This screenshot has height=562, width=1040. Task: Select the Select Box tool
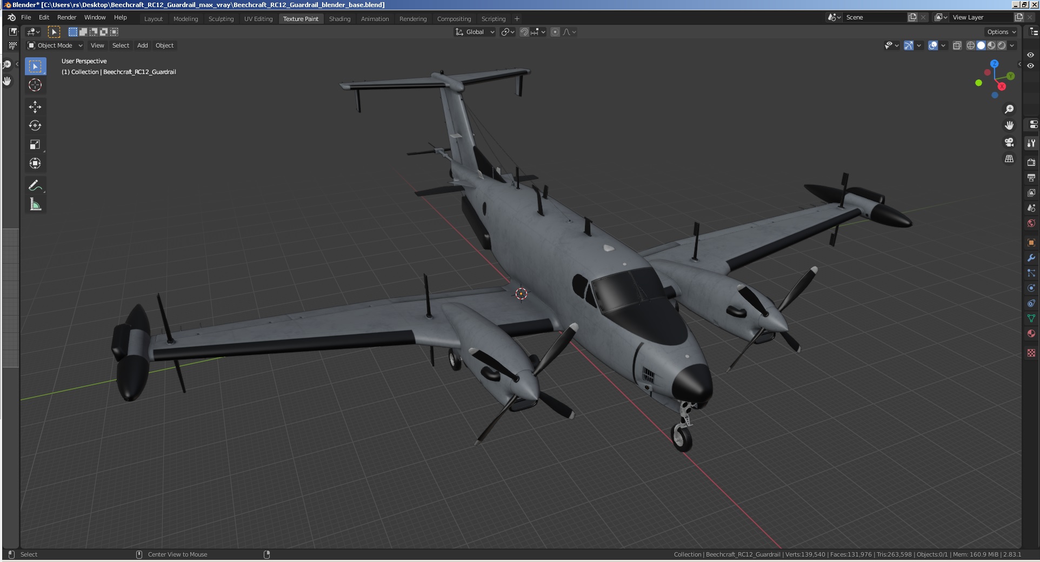click(x=35, y=66)
